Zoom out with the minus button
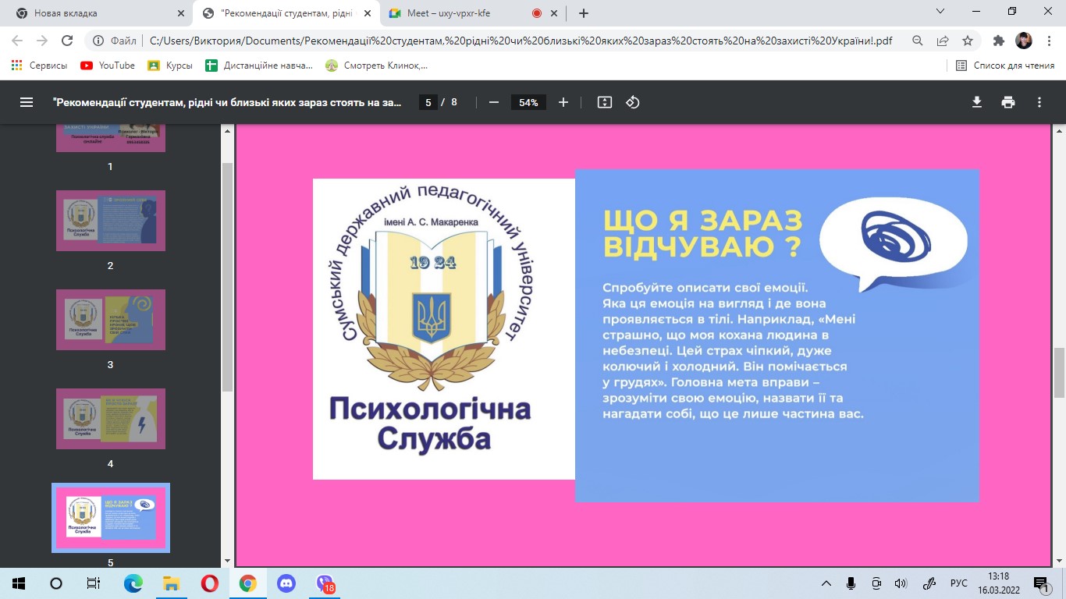This screenshot has height=599, width=1066. coord(493,102)
